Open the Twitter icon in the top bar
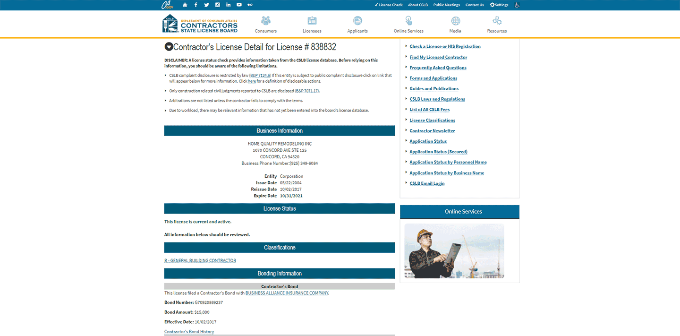This screenshot has height=336, width=680. 206,5
